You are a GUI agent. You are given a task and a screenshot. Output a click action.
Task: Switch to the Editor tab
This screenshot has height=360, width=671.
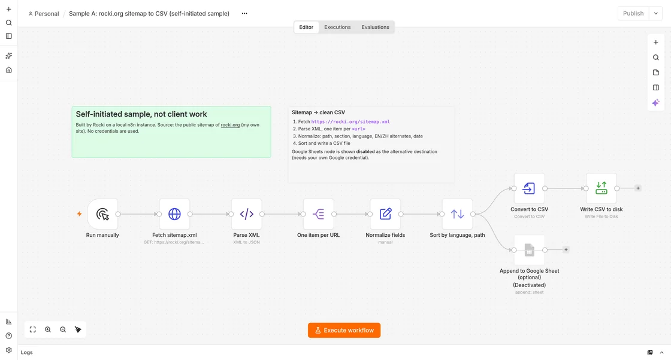[x=306, y=27]
